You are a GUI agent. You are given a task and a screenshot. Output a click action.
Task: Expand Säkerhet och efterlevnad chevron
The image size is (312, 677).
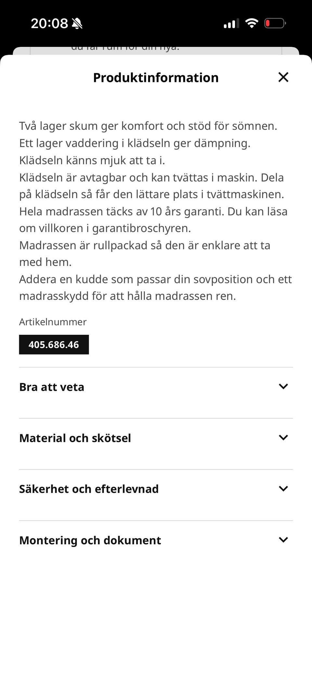coord(283,488)
